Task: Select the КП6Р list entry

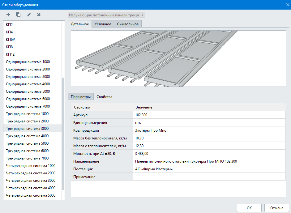Action: coord(11,40)
